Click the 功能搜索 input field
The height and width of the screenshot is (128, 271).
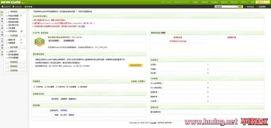(x=226, y=6)
